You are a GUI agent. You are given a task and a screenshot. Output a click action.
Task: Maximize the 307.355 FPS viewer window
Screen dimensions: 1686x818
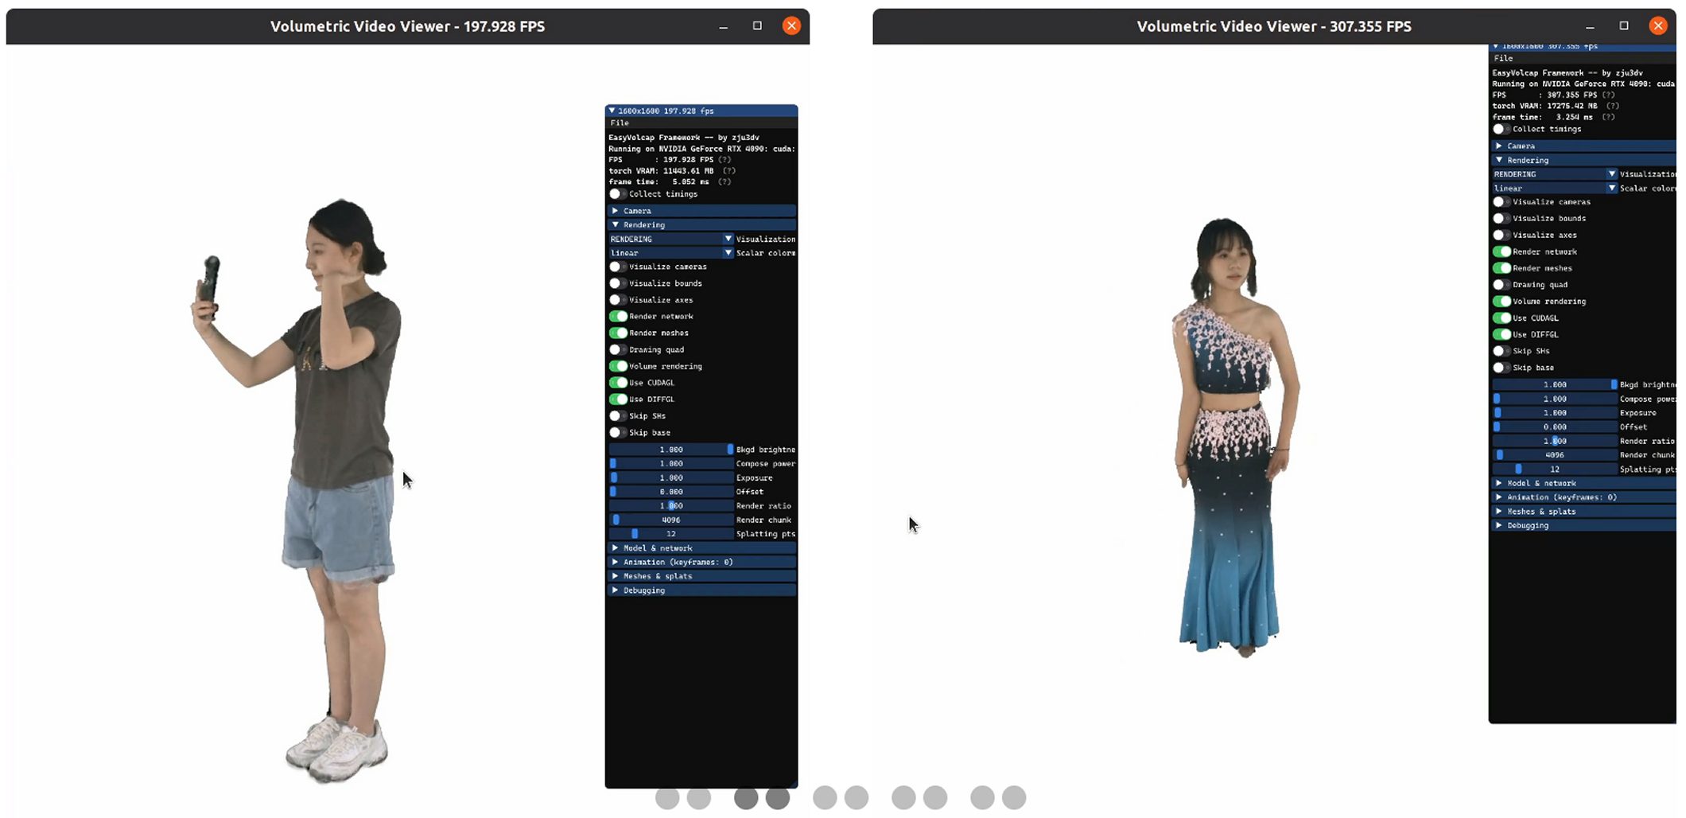1623,26
